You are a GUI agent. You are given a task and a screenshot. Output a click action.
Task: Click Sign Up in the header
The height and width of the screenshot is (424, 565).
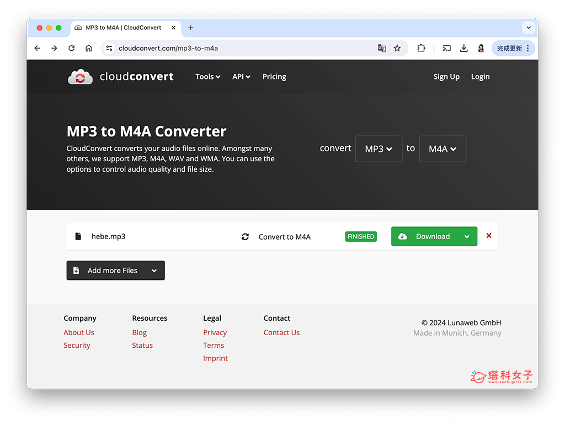446,77
